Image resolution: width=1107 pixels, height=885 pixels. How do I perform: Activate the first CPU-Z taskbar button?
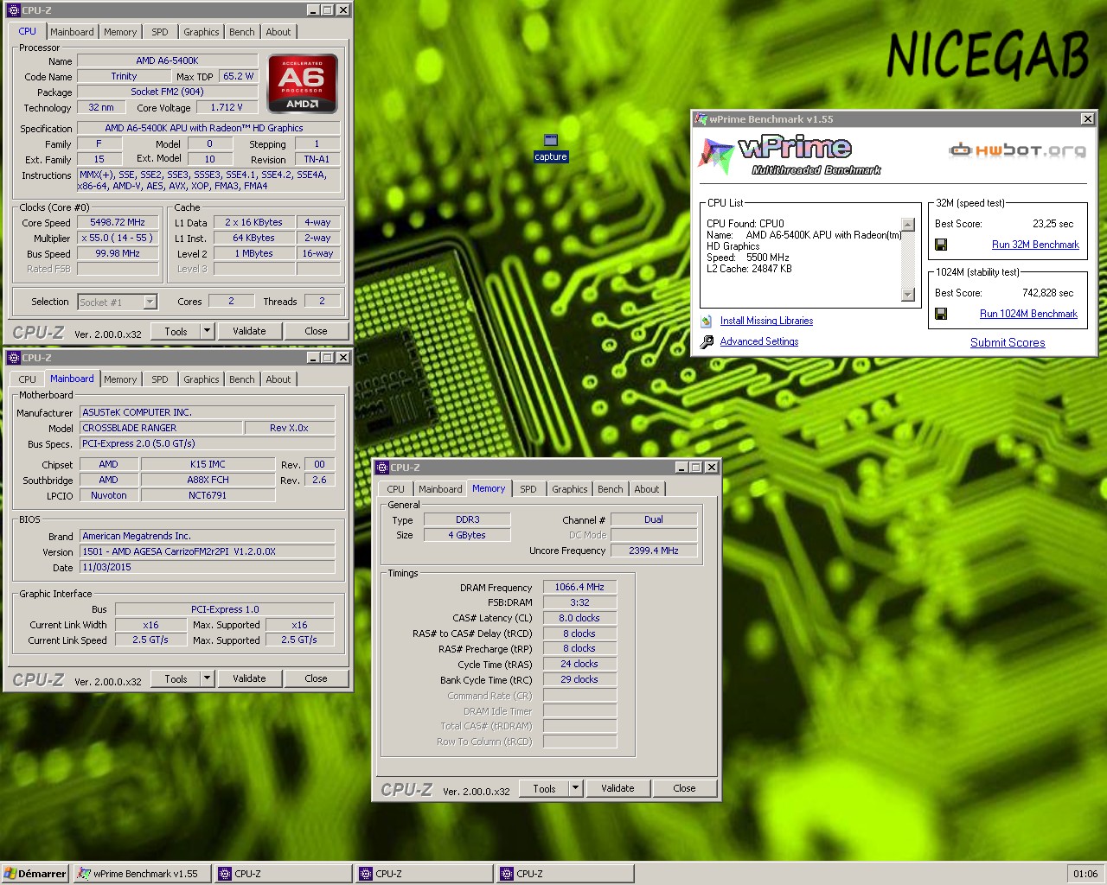click(x=284, y=874)
